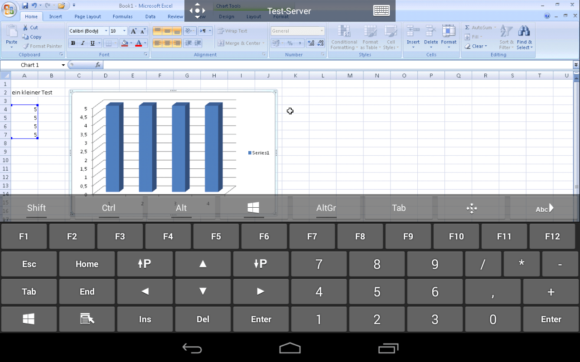Viewport: 580px width, 362px height.
Task: Apply percent style number format
Action: [290, 43]
